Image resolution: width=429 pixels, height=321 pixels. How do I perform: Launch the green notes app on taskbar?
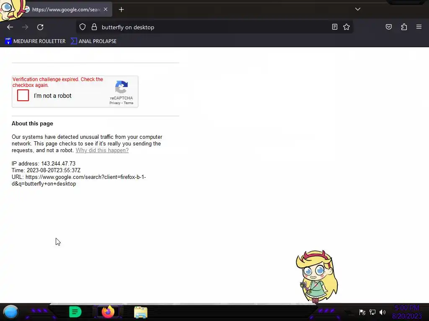coord(75,312)
